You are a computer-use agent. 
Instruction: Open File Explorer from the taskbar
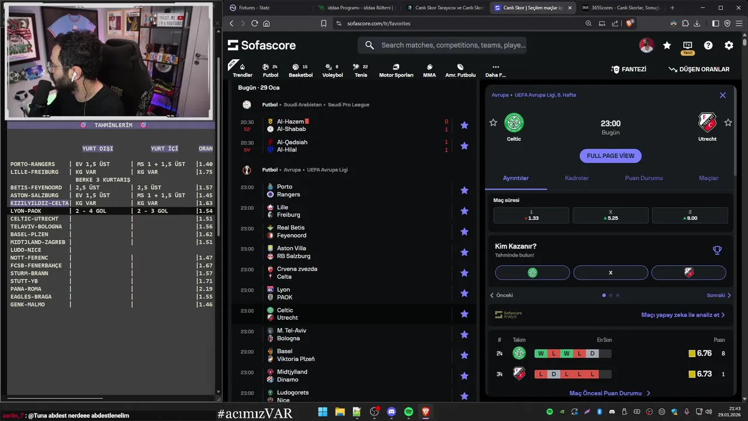coord(340,412)
